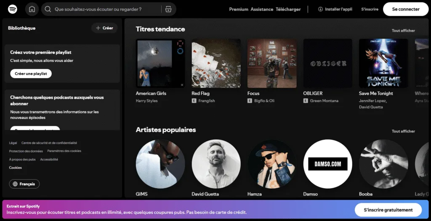Open À propos des pubs link
Image resolution: width=431 pixels, height=221 pixels.
point(22,160)
